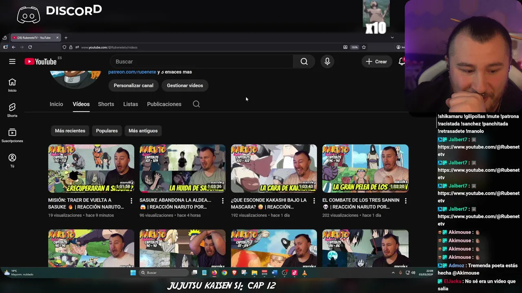
Task: Switch to the Shorts channel tab
Action: 106,104
